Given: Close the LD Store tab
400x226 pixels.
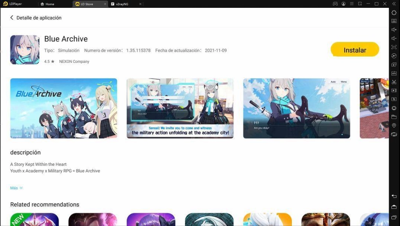Looking at the screenshot, I should click(105, 4).
